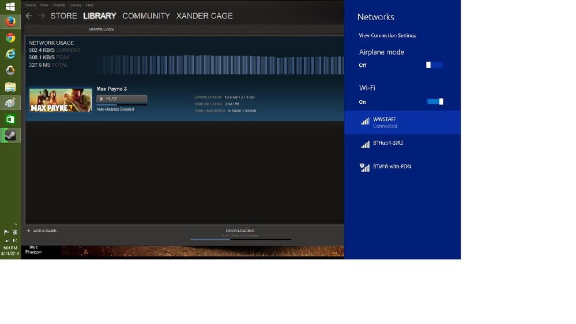Image resolution: width=576 pixels, height=324 pixels.
Task: Go forward with Steam's forward arrow
Action: point(42,16)
